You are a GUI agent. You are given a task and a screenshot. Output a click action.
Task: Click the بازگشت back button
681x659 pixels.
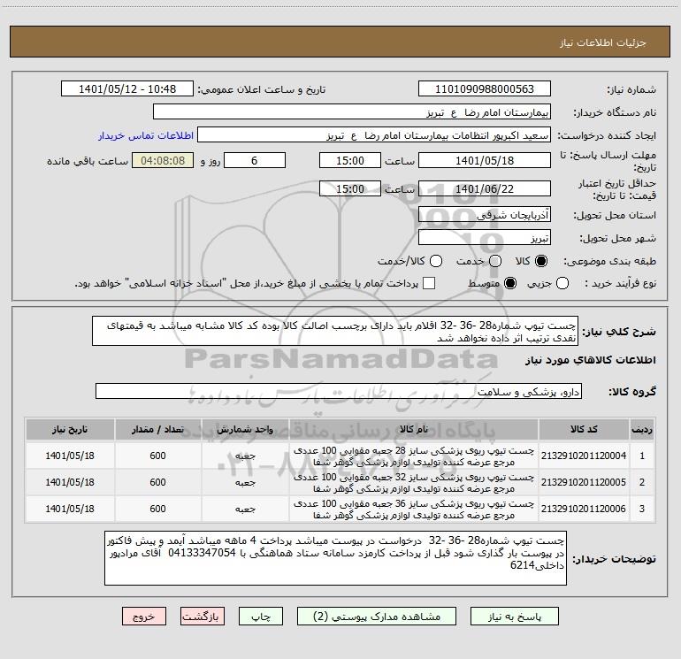tap(203, 617)
